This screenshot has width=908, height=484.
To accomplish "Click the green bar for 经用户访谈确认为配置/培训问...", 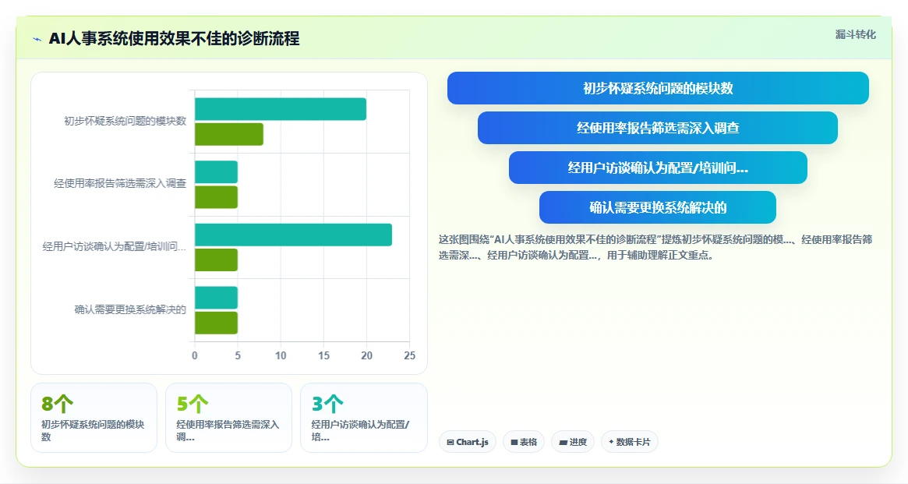I will pyautogui.click(x=216, y=260).
